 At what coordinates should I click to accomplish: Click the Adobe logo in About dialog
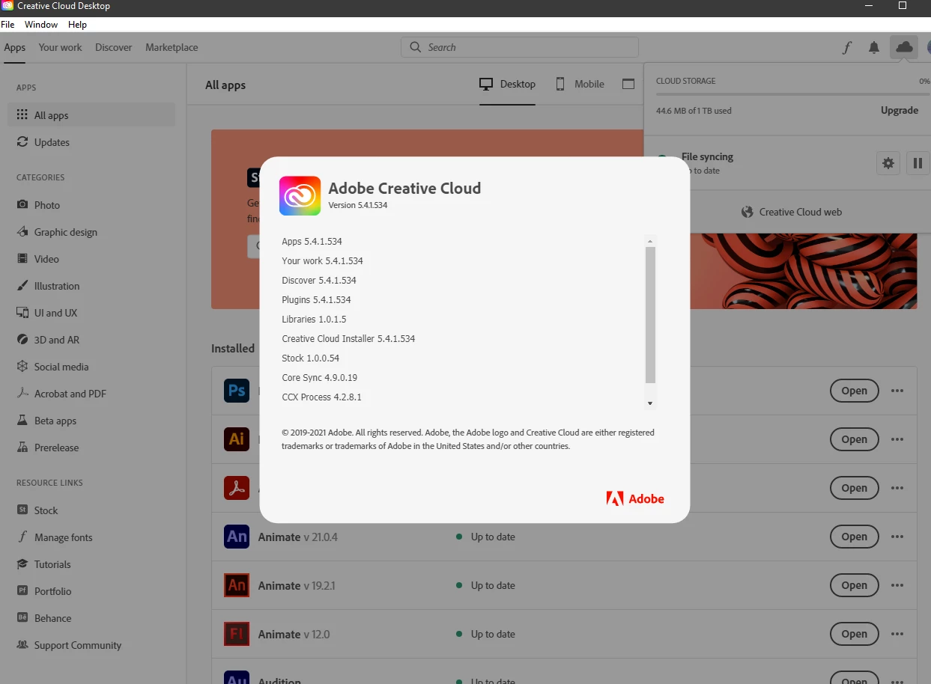pos(635,498)
